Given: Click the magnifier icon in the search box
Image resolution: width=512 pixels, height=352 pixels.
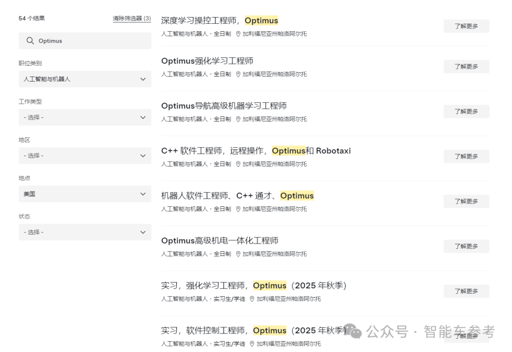Looking at the screenshot, I should tap(30, 41).
